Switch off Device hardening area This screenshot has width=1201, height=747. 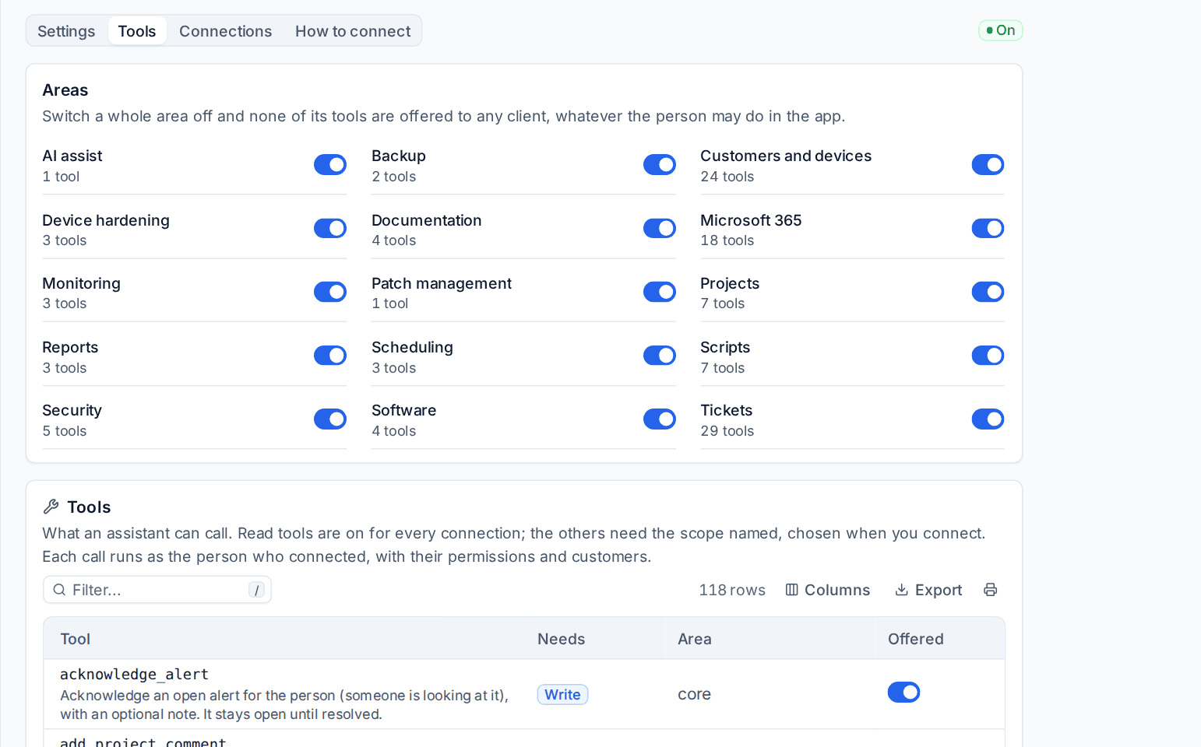[330, 228]
